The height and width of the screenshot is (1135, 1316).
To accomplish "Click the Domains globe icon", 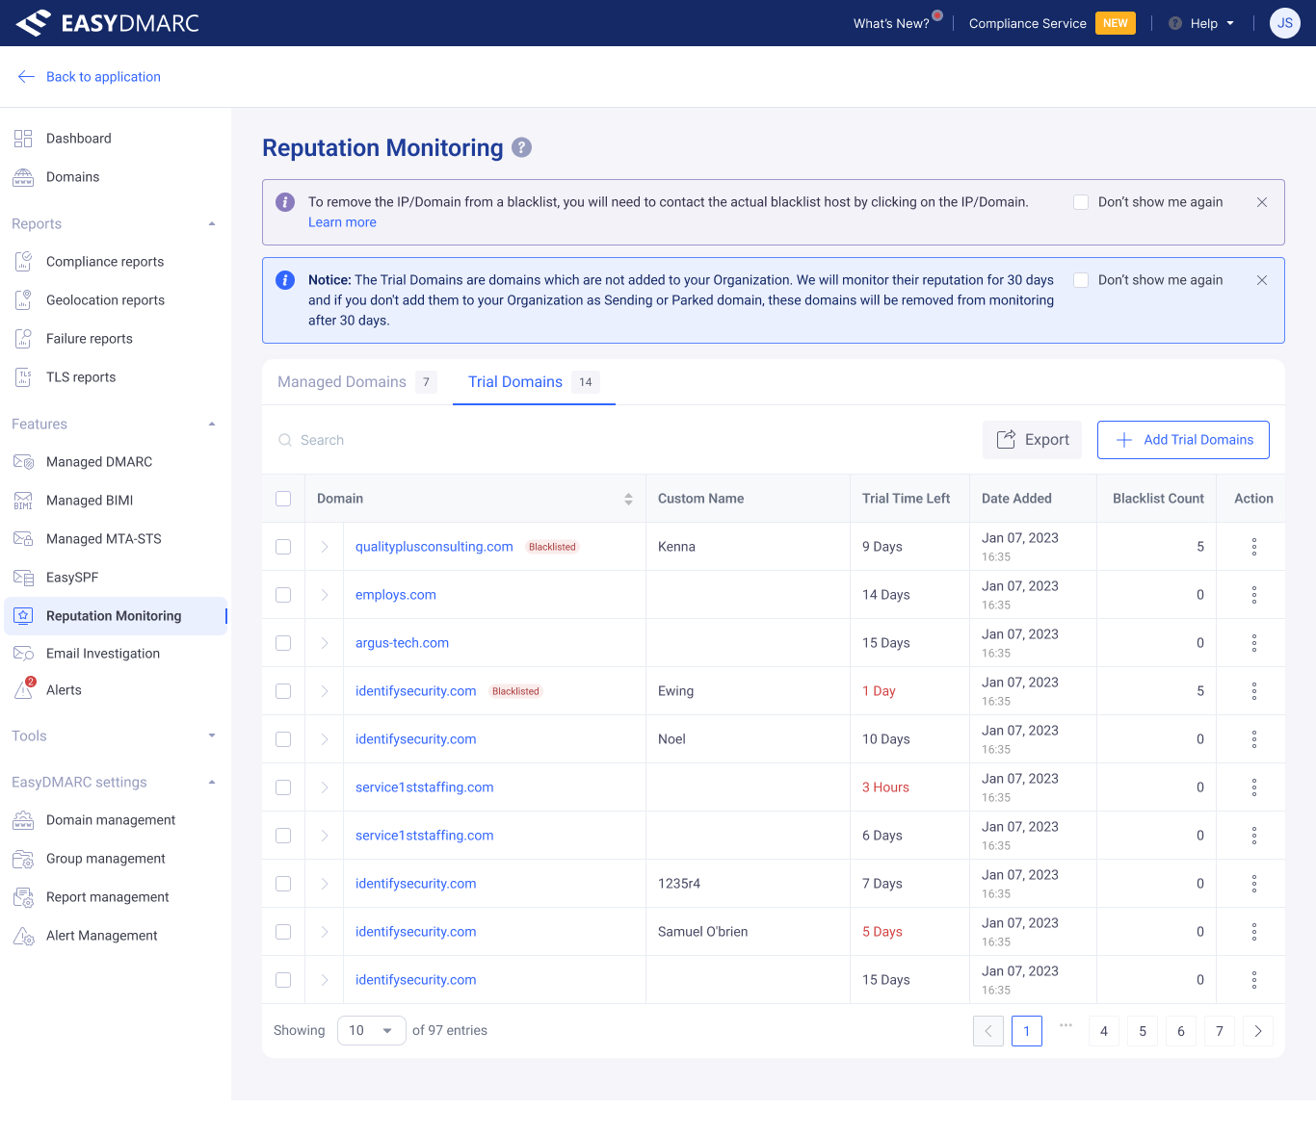I will point(23,177).
